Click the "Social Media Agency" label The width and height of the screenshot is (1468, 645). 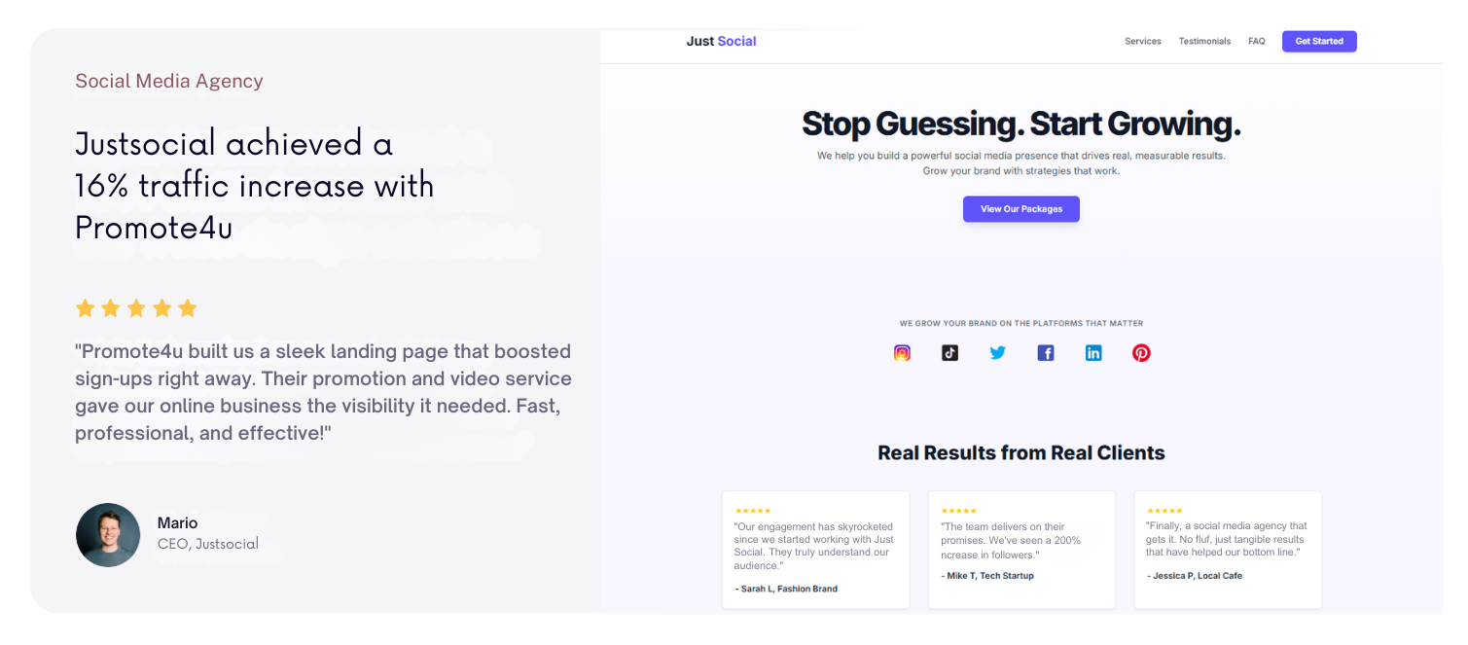pyautogui.click(x=169, y=82)
